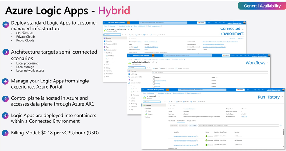This screenshot has width=286, height=151.
Task: Open dropdown arrow next to Run
Action: pos(175,102)
